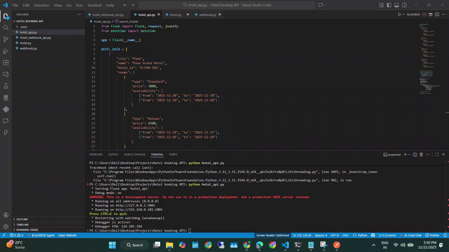Click Open Website in status bar
Screen dimensions: 449x252
click(x=67, y=235)
